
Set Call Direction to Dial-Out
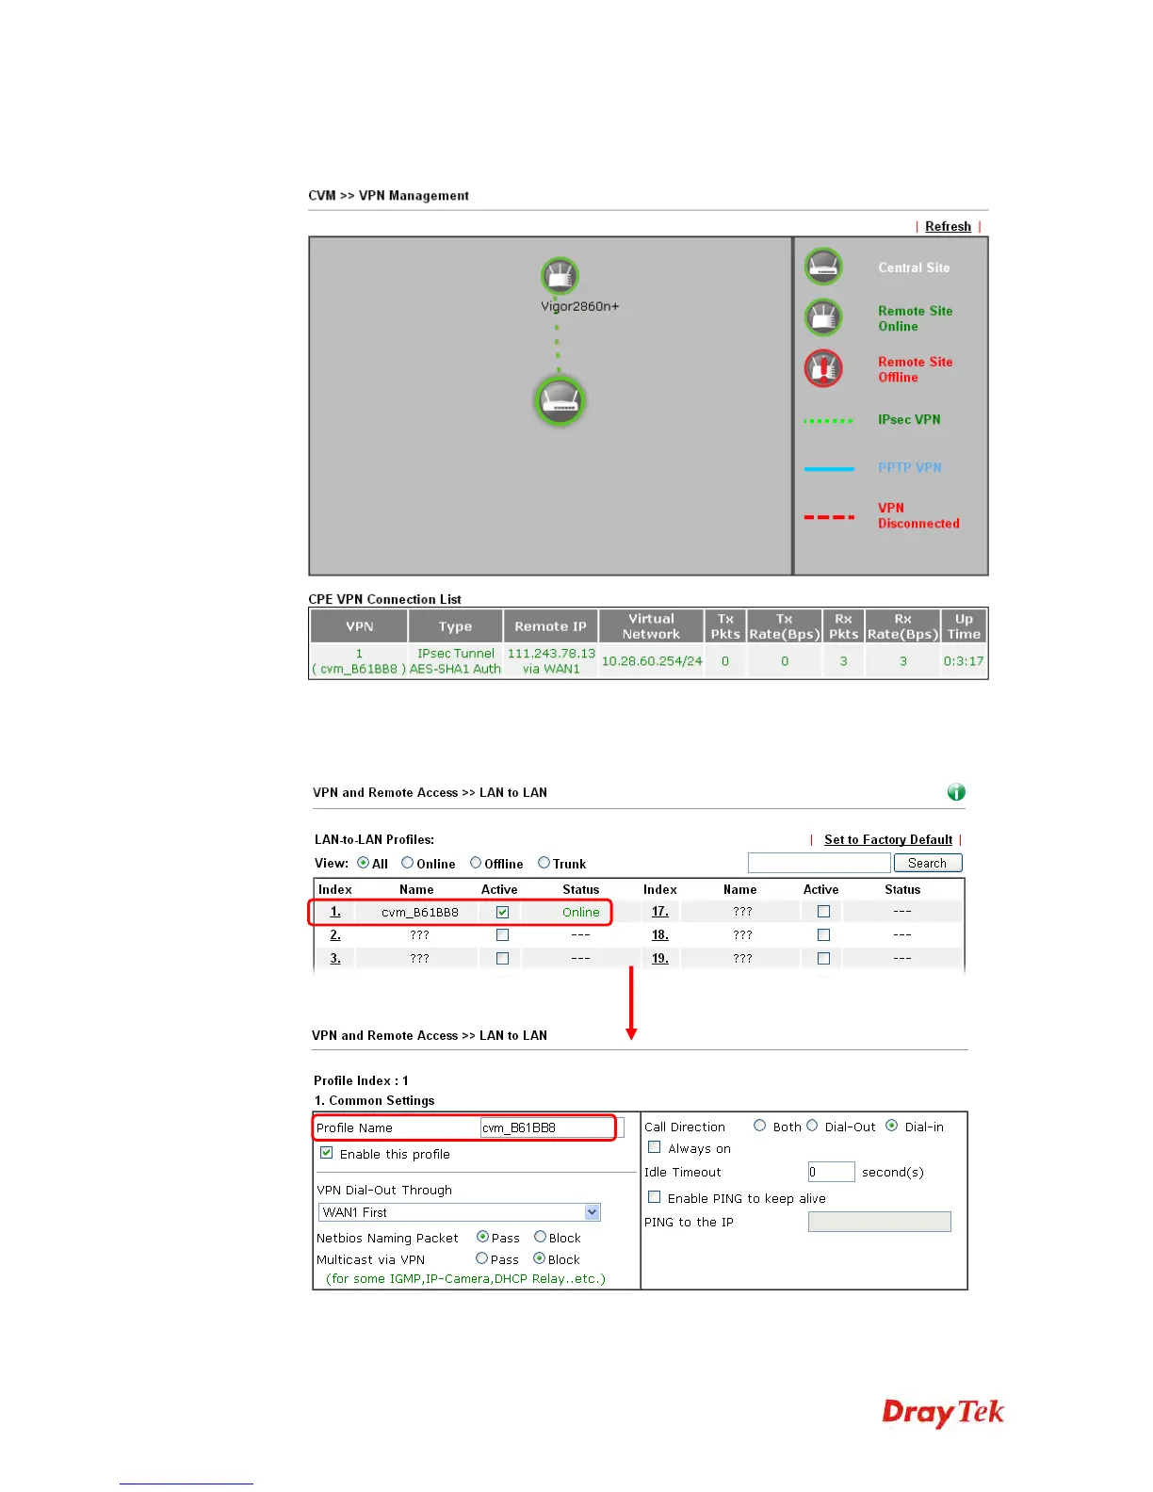click(812, 1126)
